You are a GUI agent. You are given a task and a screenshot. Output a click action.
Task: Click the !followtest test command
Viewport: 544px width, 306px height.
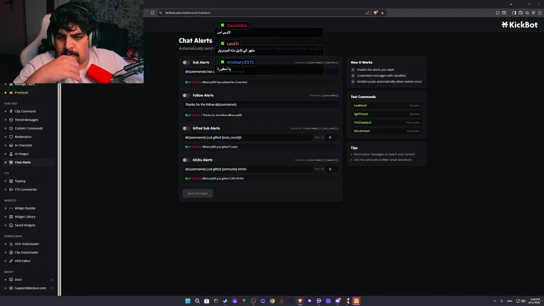coord(386,122)
